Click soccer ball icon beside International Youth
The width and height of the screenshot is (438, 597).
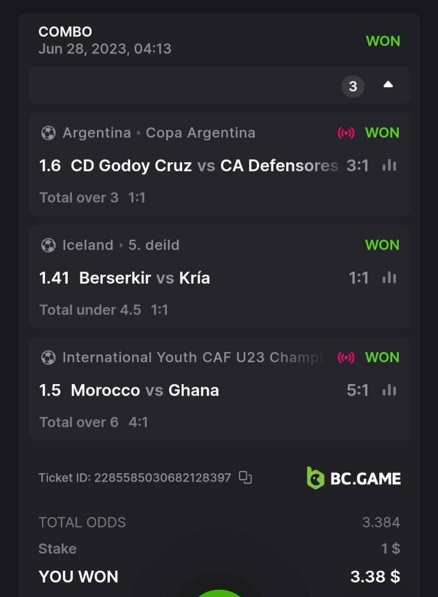[x=48, y=358]
